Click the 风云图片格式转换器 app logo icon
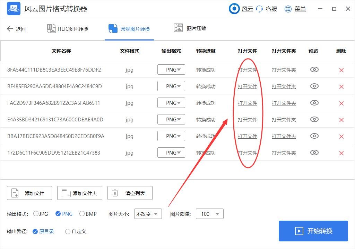The height and width of the screenshot is (249, 355). tap(14, 9)
